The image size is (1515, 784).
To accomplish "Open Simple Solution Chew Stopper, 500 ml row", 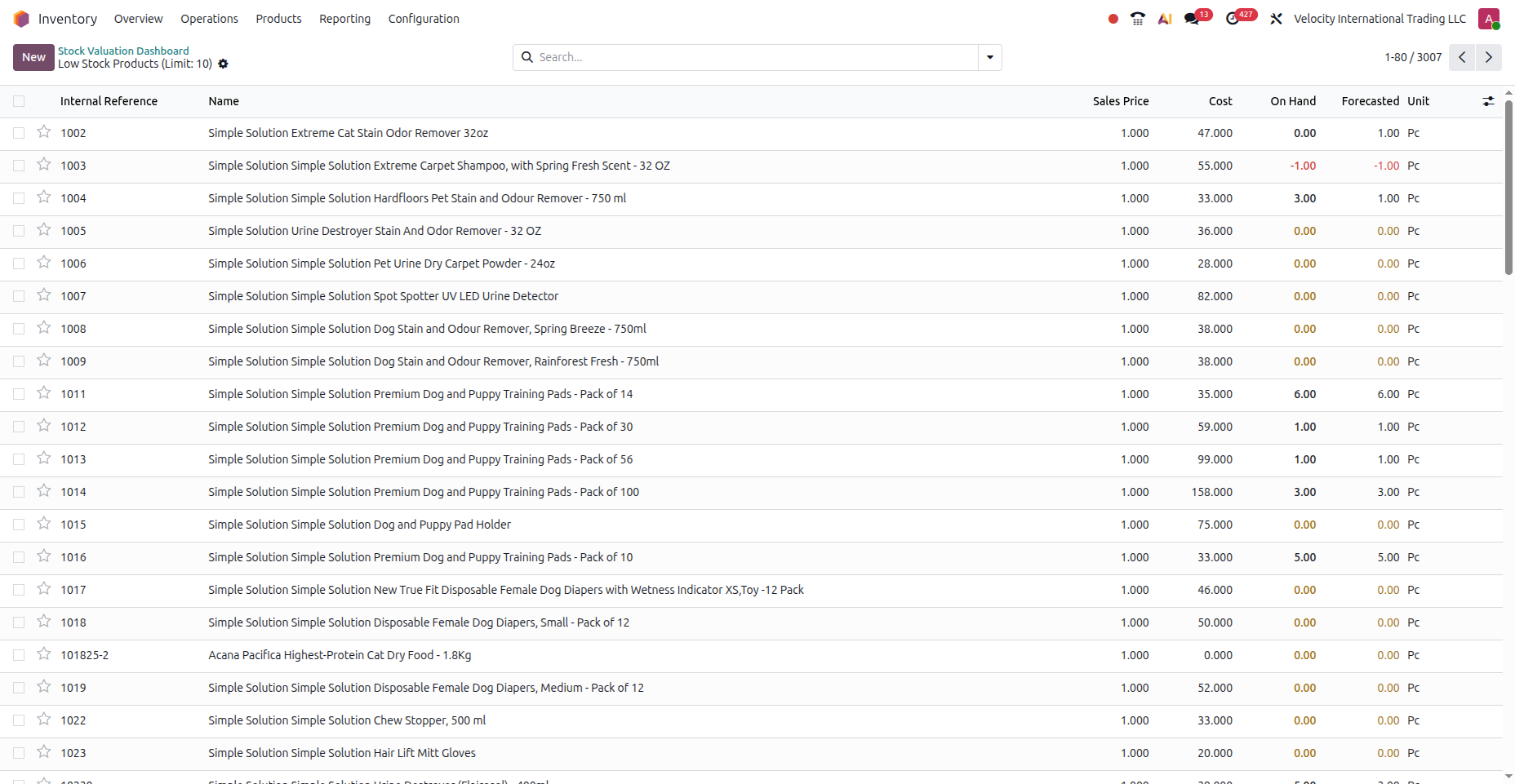I will (x=347, y=720).
